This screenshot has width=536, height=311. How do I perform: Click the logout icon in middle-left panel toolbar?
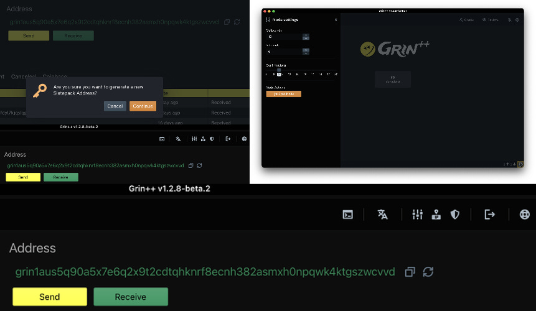pyautogui.click(x=228, y=139)
